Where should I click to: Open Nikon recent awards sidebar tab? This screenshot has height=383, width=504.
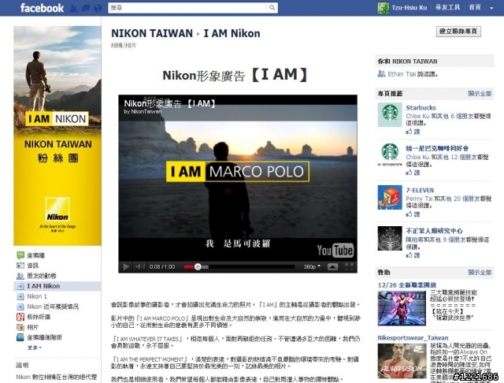pos(53,307)
